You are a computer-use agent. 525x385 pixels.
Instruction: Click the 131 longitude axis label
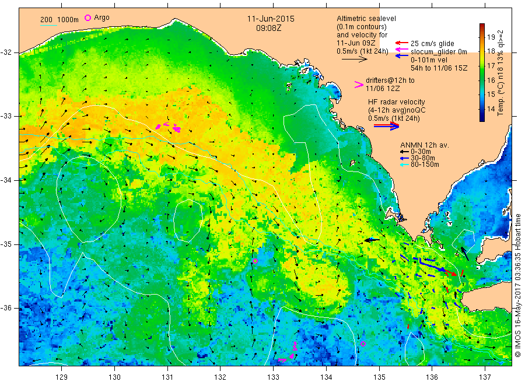(x=167, y=377)
